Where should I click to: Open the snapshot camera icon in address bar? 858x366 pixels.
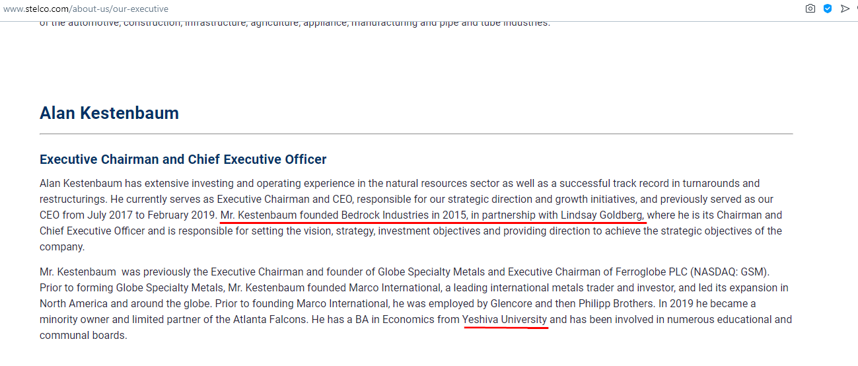[x=810, y=9]
